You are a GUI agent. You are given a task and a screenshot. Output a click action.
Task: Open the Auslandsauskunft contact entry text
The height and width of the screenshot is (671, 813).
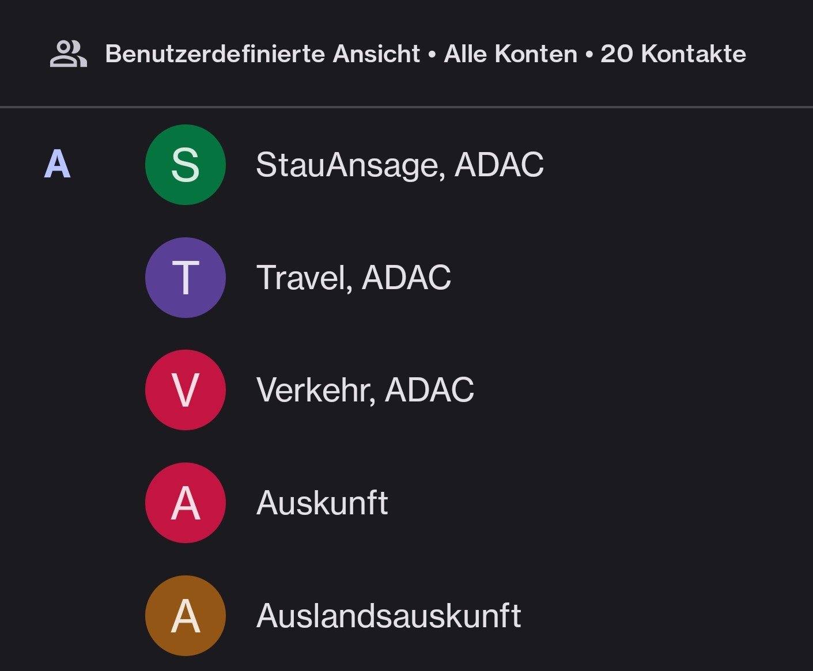388,616
